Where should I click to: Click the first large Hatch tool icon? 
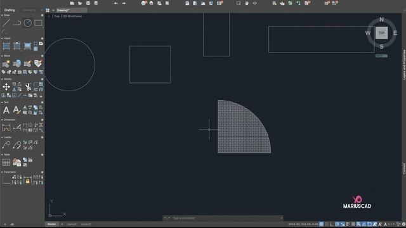[x=6, y=46]
